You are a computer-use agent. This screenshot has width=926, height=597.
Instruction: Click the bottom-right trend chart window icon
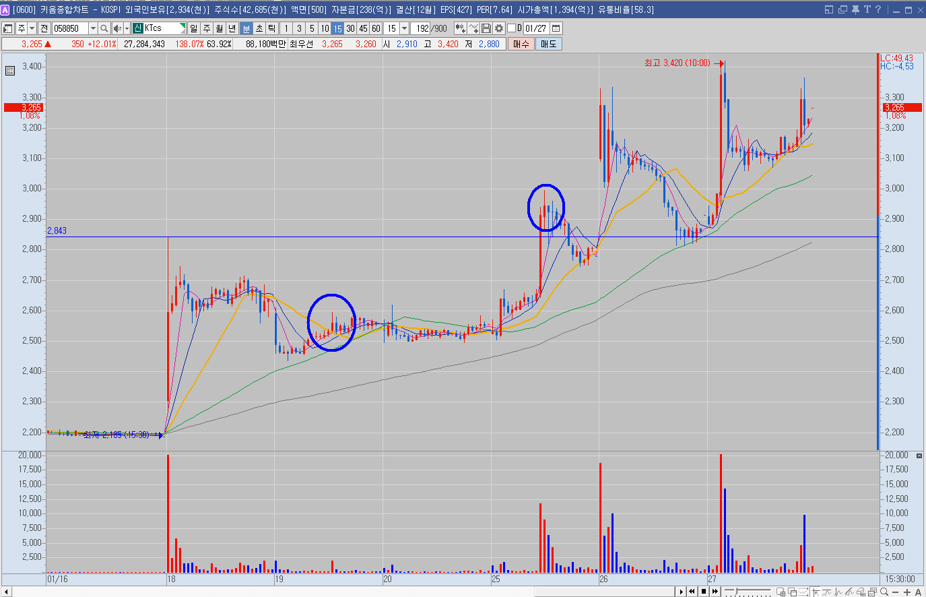point(871,592)
